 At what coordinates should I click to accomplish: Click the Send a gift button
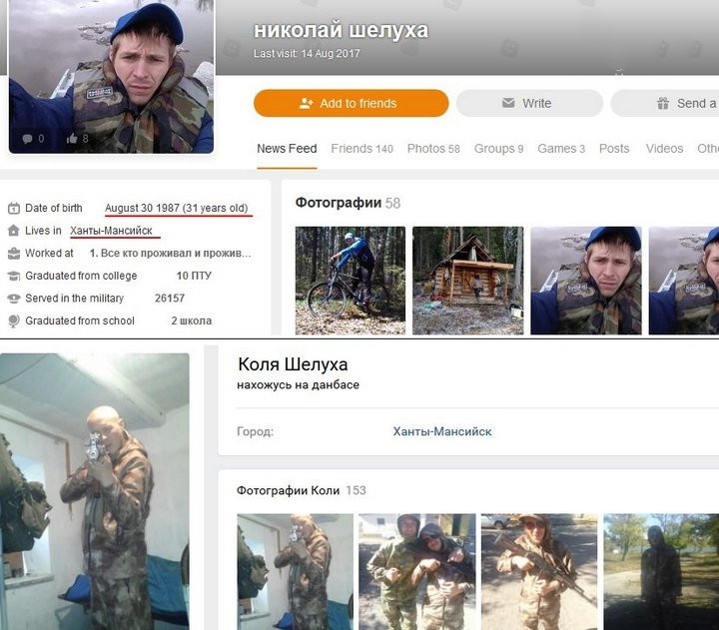[665, 103]
